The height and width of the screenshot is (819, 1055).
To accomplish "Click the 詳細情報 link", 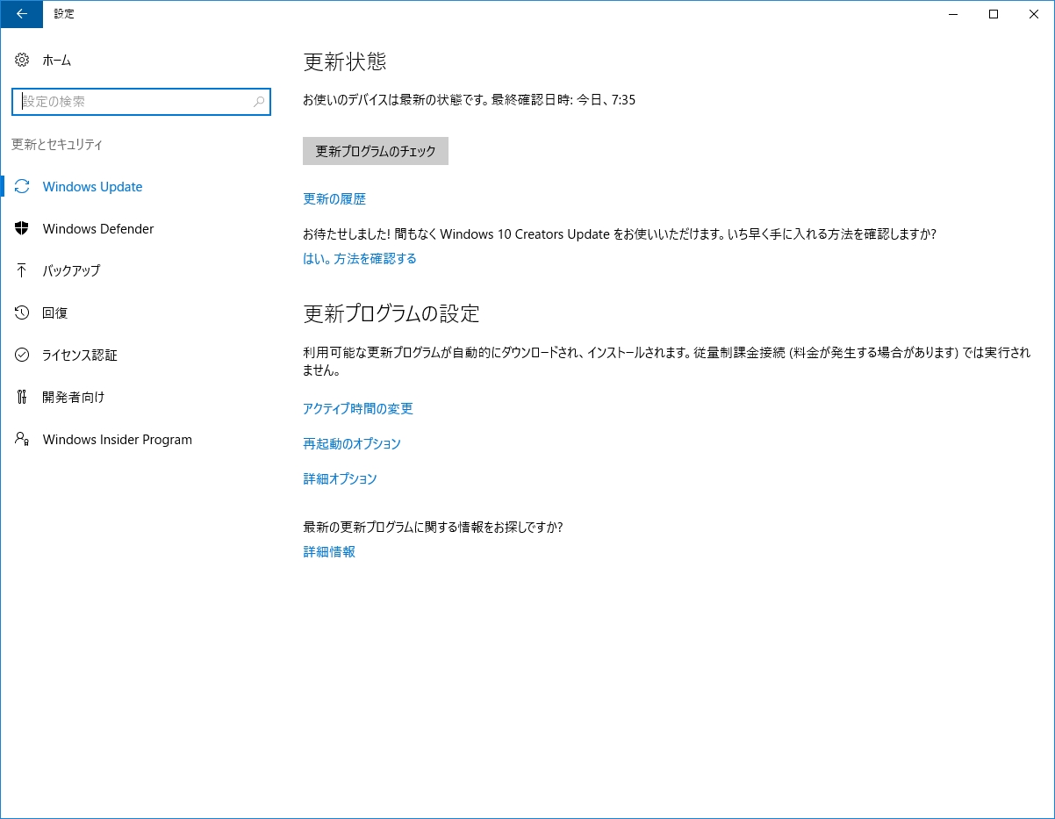I will click(329, 551).
